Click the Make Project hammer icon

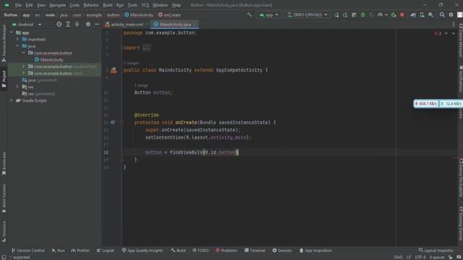click(250, 14)
